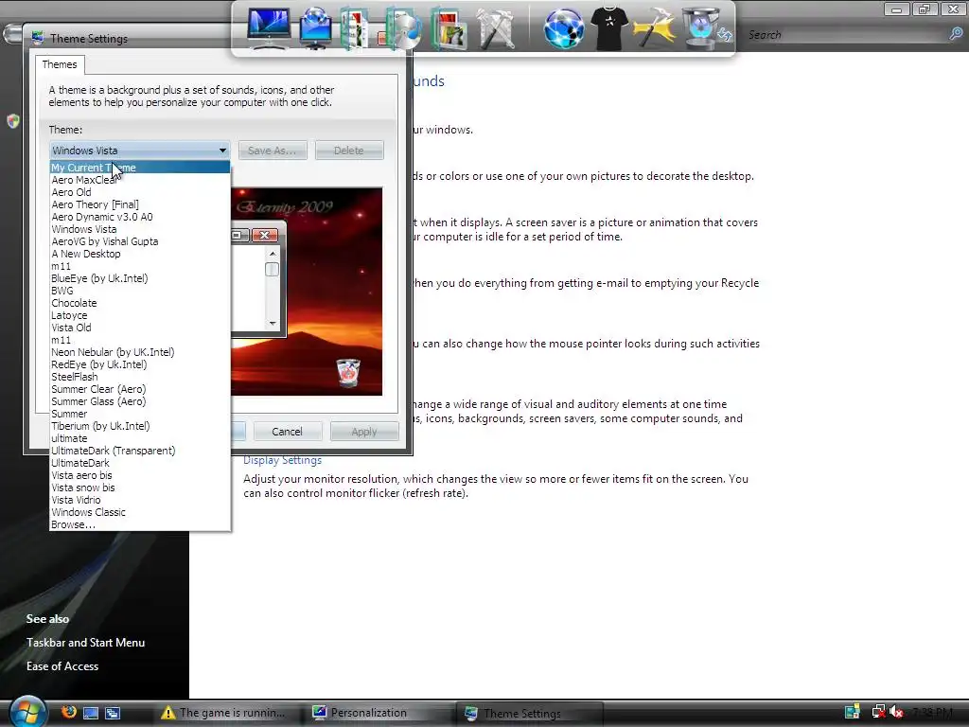969x727 pixels.
Task: Open the yellow hammer customization dock icon
Action: pyautogui.click(x=654, y=28)
